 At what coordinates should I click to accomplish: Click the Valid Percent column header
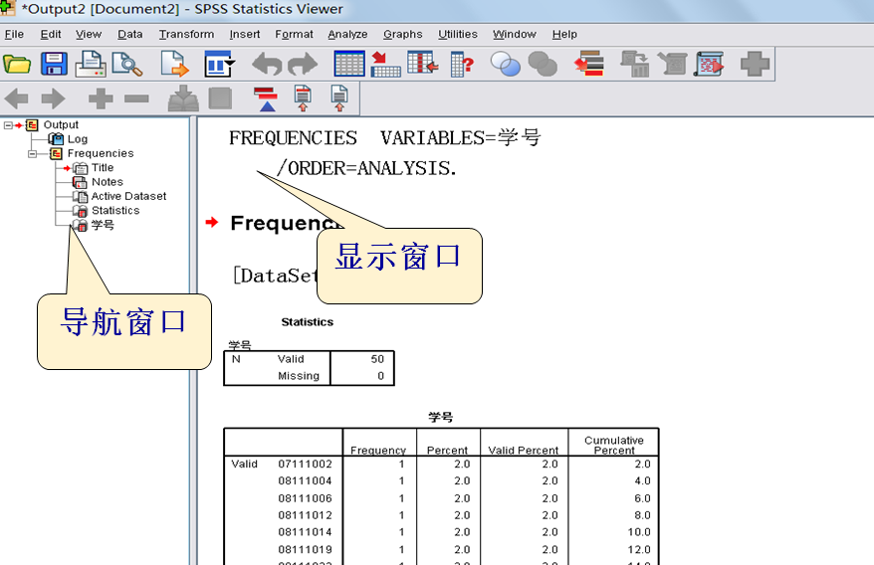(524, 451)
